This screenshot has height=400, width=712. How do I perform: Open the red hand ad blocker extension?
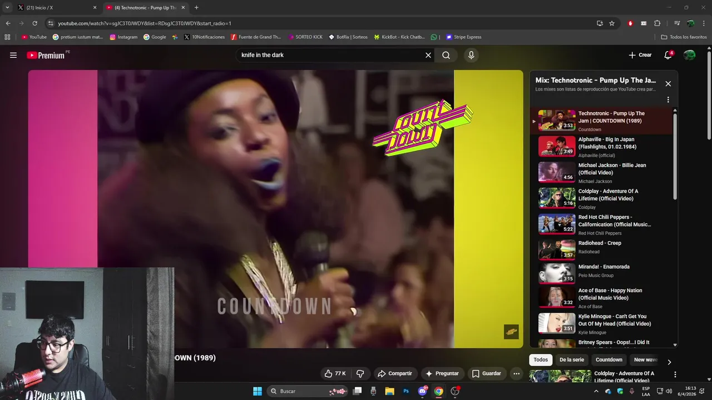[630, 23]
